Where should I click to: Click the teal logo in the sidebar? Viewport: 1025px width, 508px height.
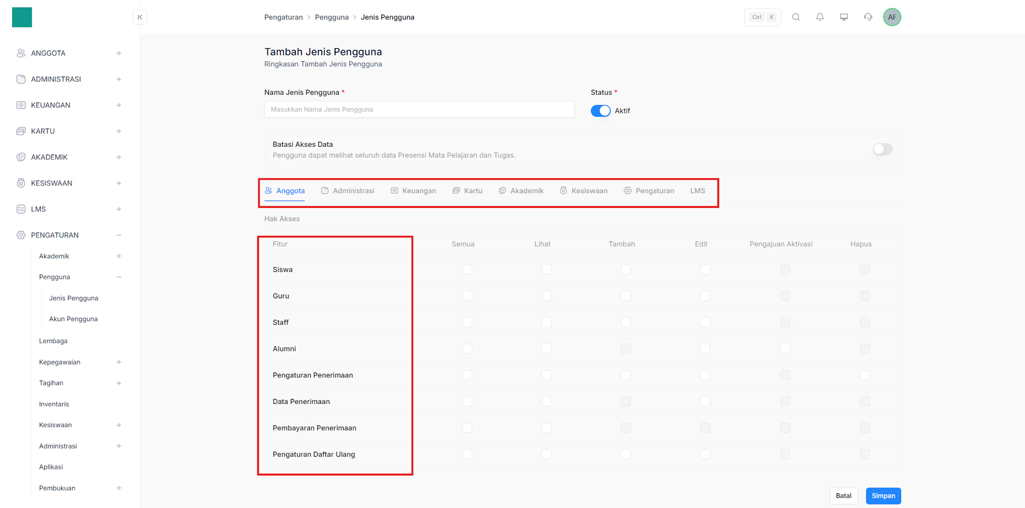pyautogui.click(x=22, y=17)
